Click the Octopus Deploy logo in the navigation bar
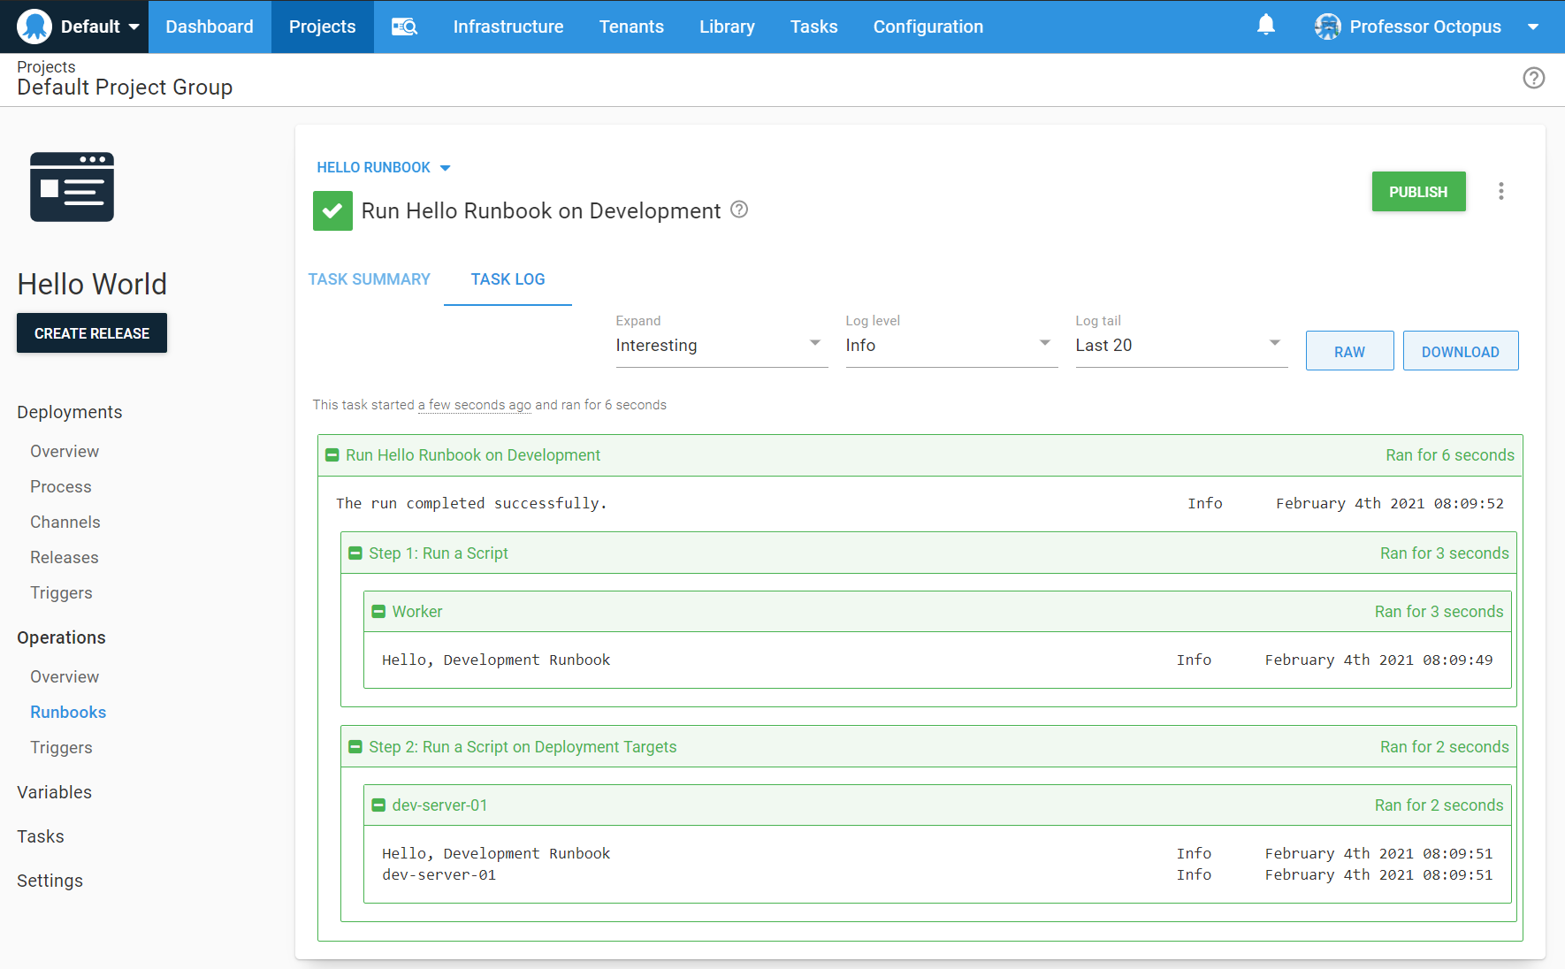Screen dimensions: 1565x969 click(x=34, y=26)
